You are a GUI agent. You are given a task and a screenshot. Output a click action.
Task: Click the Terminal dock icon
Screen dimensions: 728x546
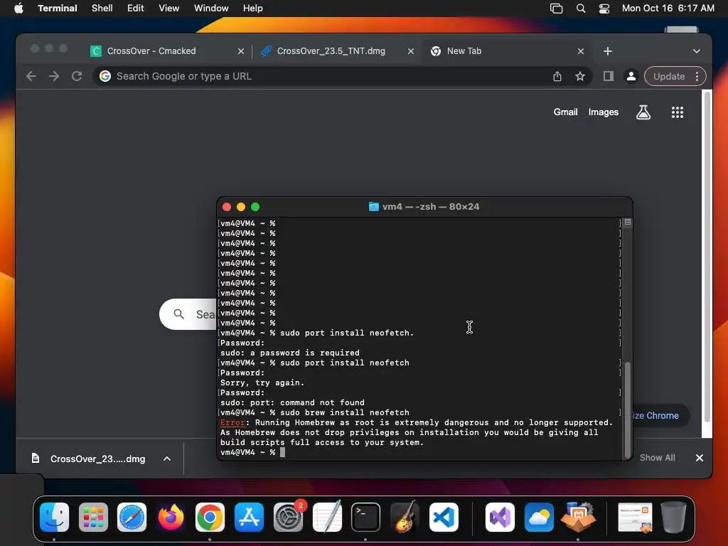pyautogui.click(x=365, y=517)
